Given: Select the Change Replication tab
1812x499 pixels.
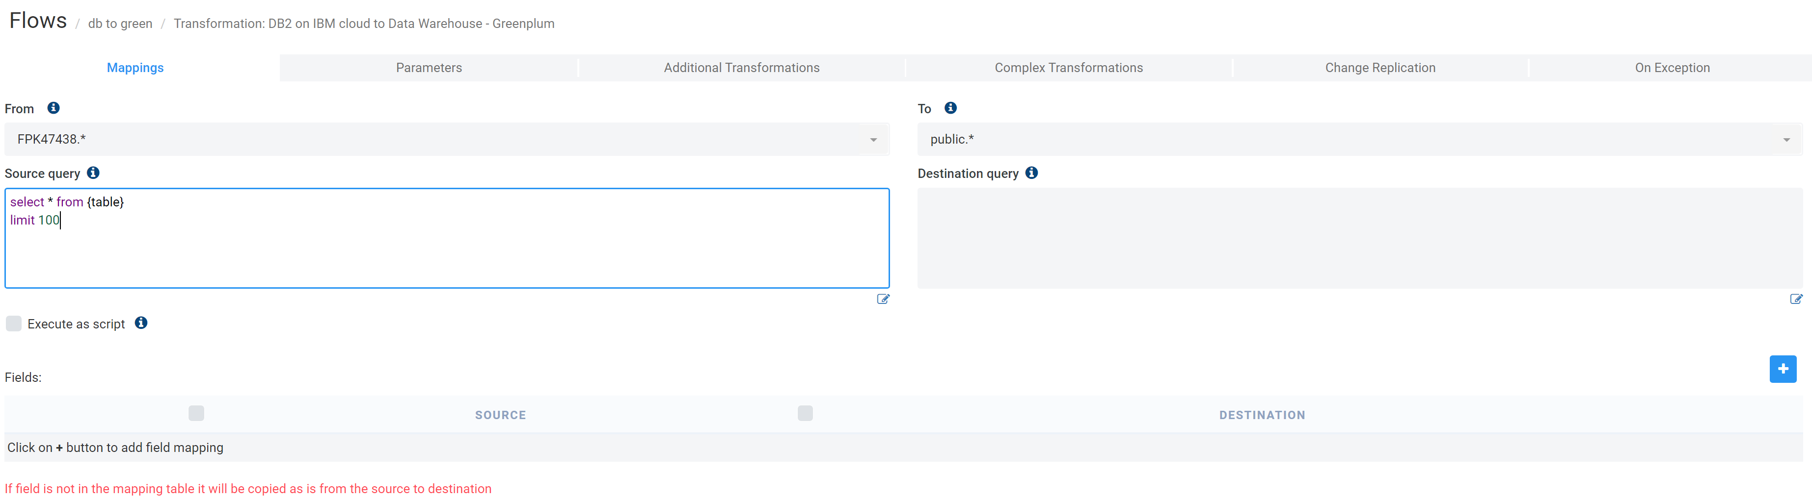Looking at the screenshot, I should pyautogui.click(x=1379, y=68).
